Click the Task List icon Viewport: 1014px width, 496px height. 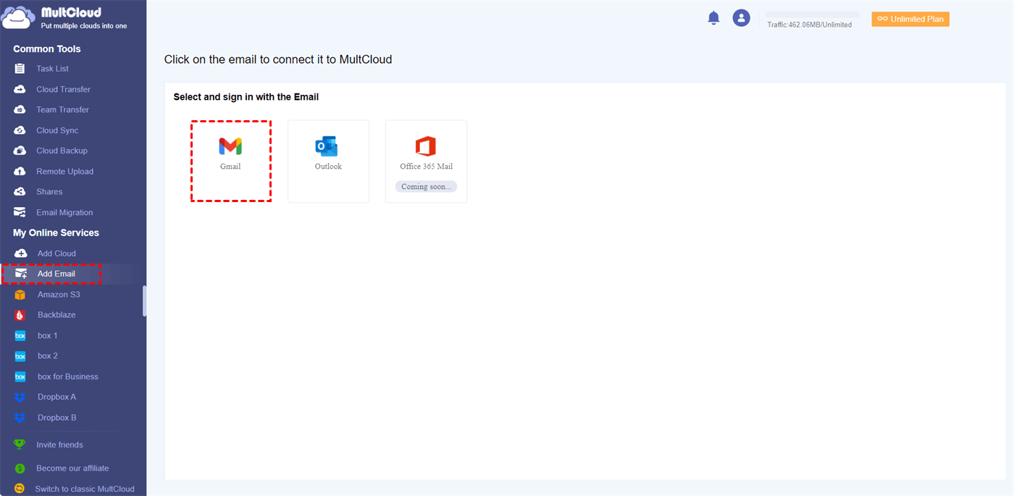click(20, 69)
